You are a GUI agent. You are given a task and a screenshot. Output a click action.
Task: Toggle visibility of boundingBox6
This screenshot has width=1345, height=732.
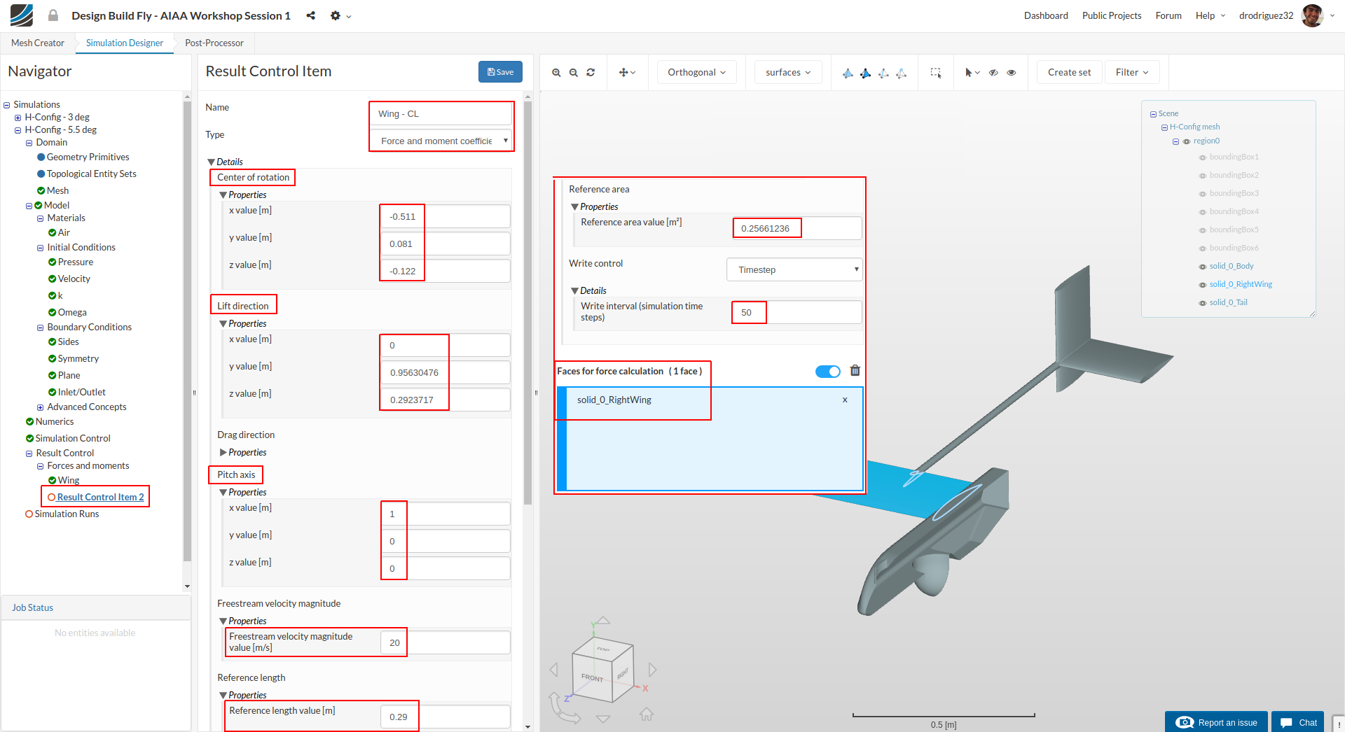(1203, 248)
